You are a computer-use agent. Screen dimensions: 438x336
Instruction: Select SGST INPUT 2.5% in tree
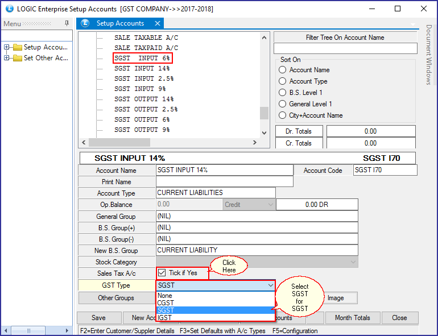coord(144,78)
